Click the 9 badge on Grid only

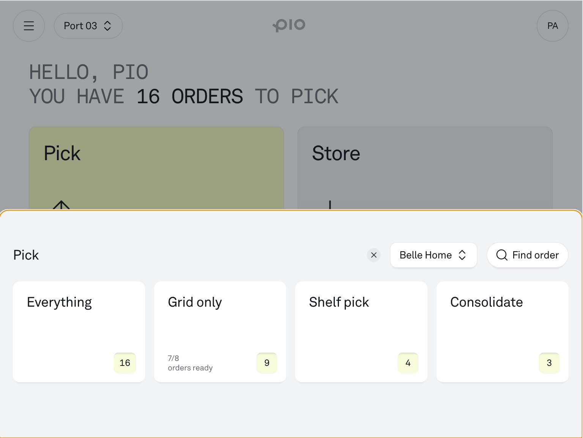[267, 363]
